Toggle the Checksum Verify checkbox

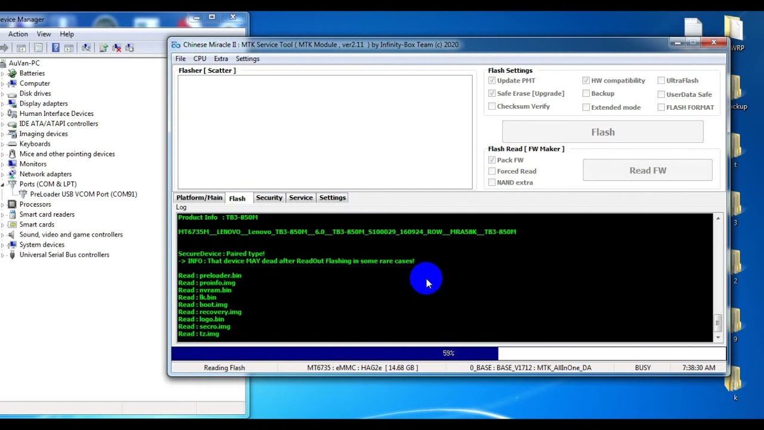click(492, 106)
